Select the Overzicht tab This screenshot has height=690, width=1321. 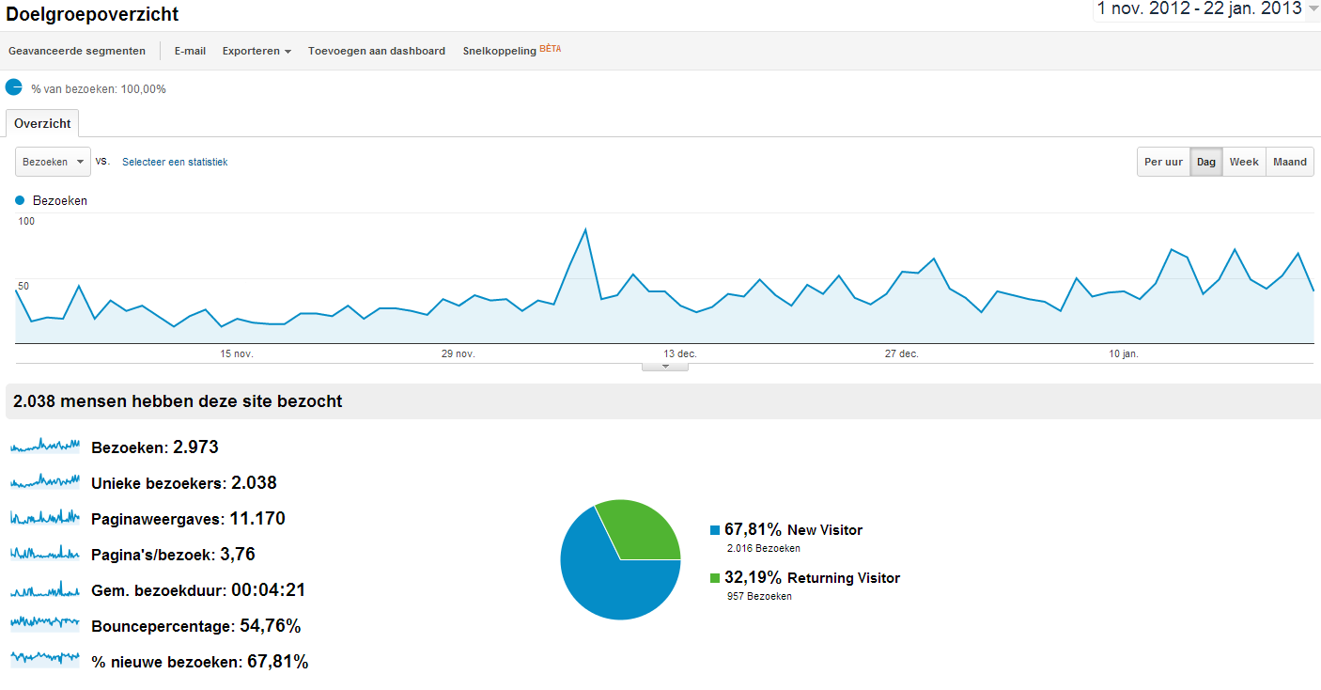[42, 123]
